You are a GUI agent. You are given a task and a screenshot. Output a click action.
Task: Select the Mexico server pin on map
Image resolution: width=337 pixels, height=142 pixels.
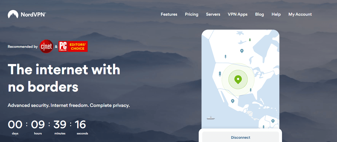pyautogui.click(x=233, y=101)
